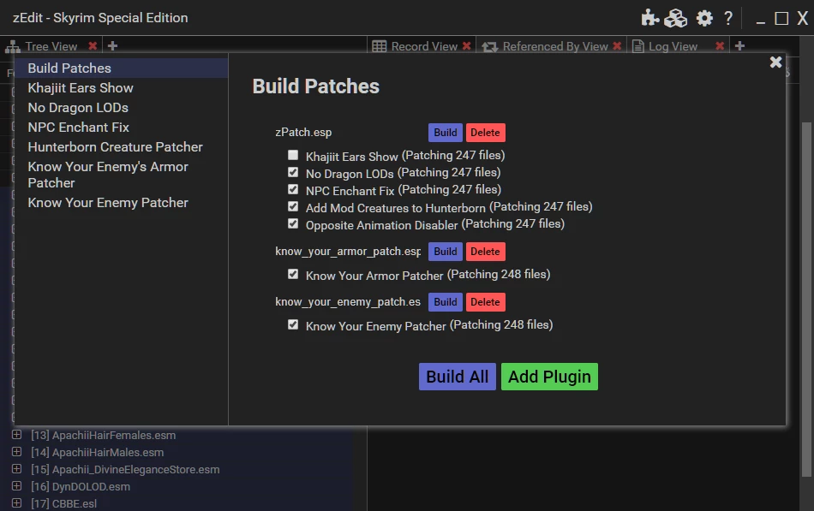
Task: Click the Tree View hierarchy icon
Action: click(13, 47)
